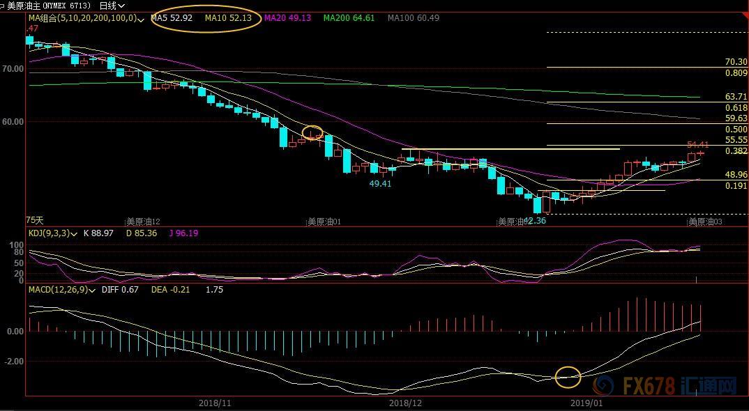
Task: Click the 美原油01 contract marker
Action: tap(324, 222)
